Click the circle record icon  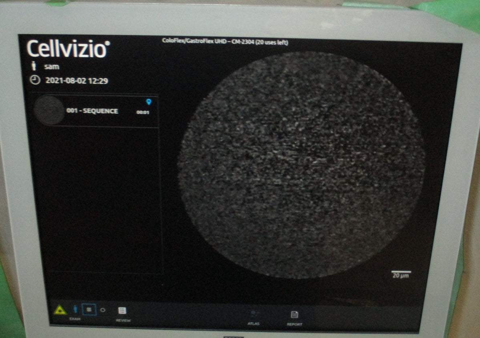coord(103,310)
